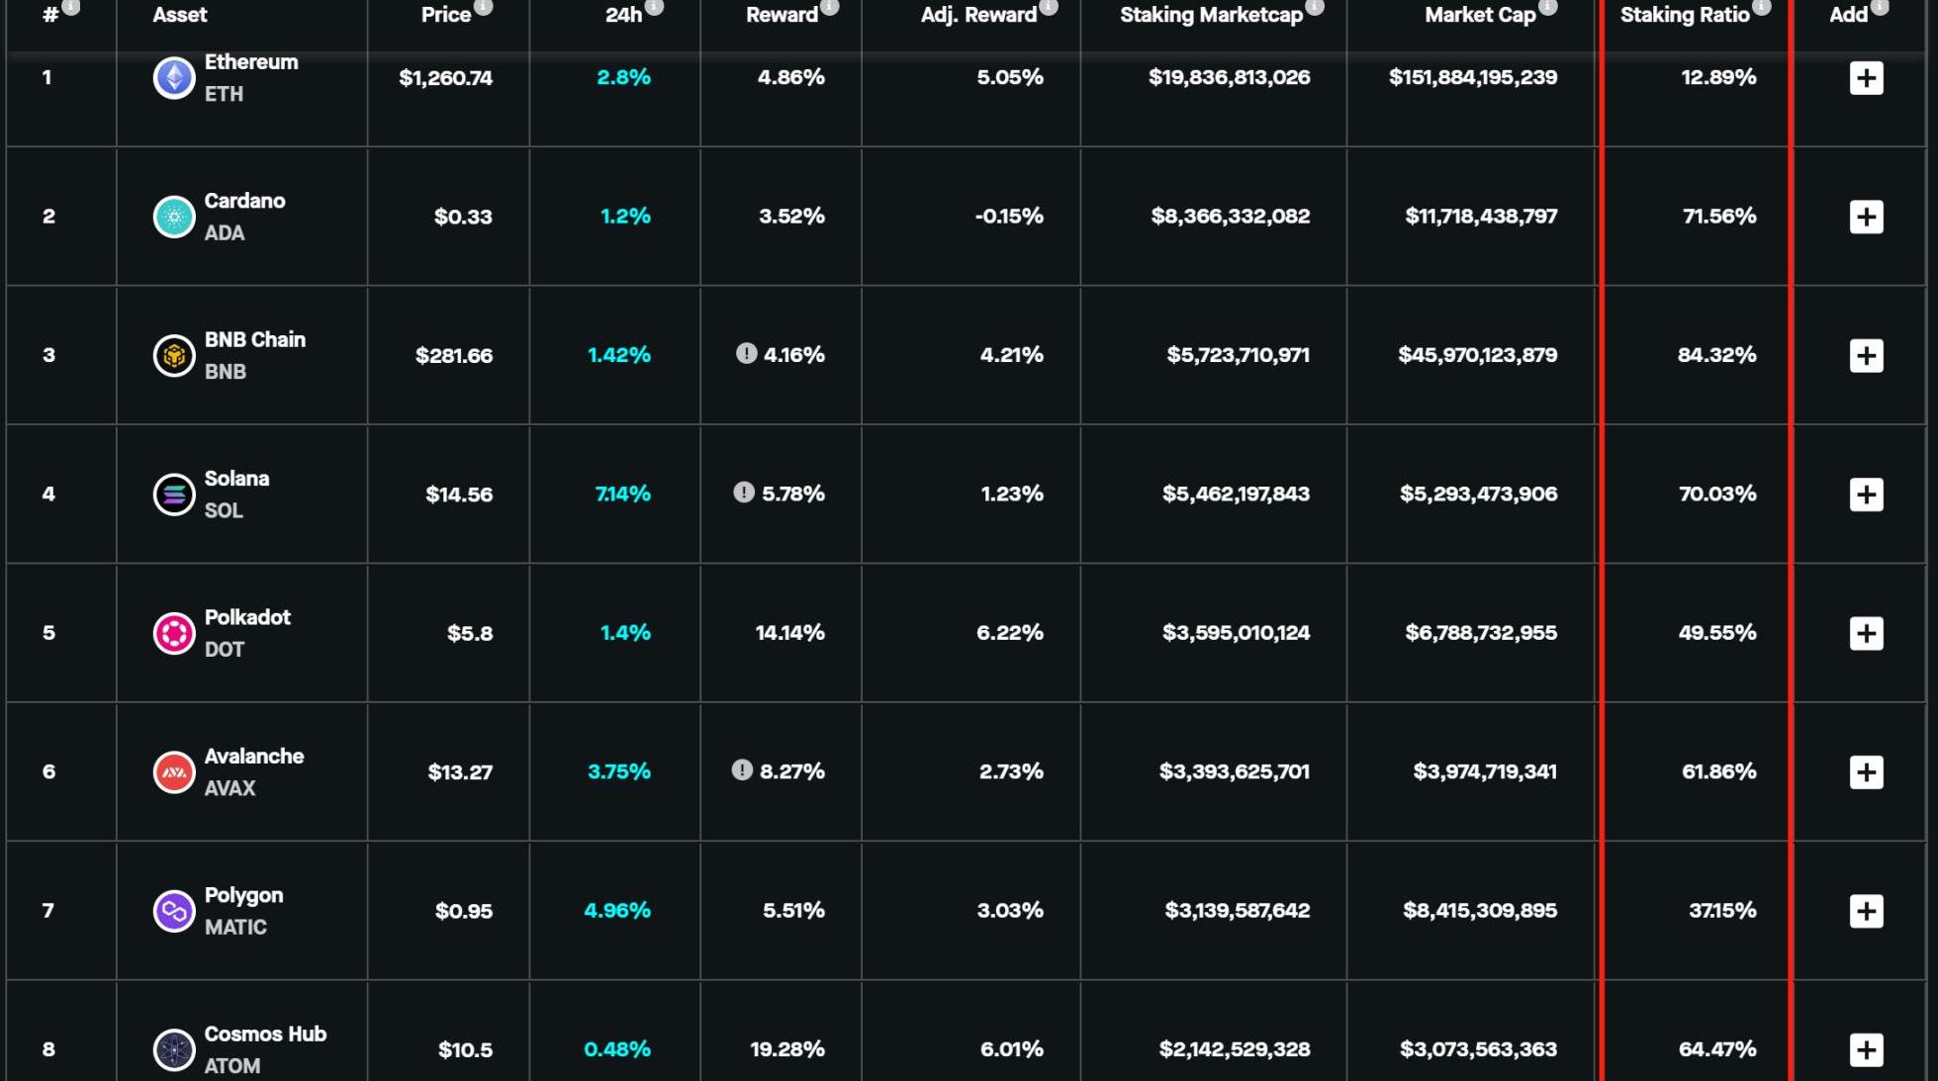Sort table by Market Cap column header
The width and height of the screenshot is (1938, 1081).
1479,15
